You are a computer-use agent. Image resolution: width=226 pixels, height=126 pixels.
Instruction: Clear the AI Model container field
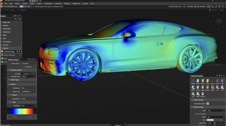coord(31,74)
